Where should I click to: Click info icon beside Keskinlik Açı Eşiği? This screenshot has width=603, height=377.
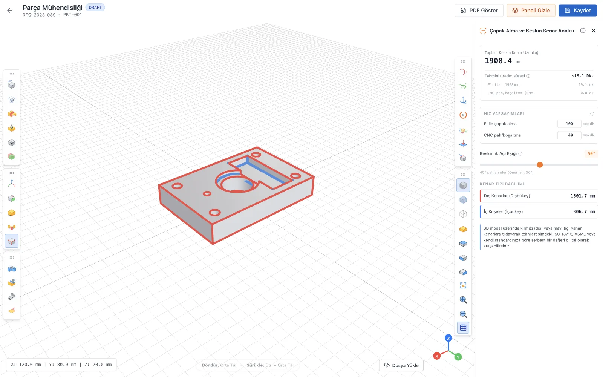pos(520,154)
